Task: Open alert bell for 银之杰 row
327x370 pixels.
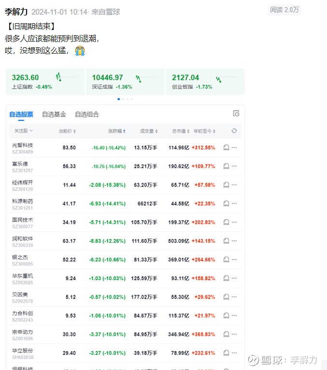Action: click(226, 259)
